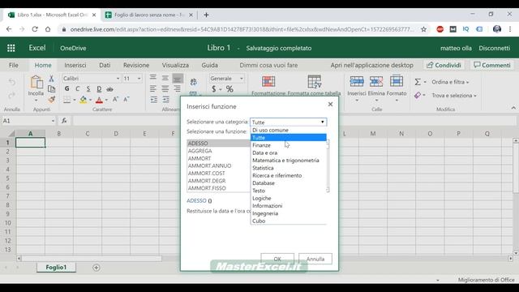
Task: Switch to the Inserisci tab
Action: (x=75, y=65)
